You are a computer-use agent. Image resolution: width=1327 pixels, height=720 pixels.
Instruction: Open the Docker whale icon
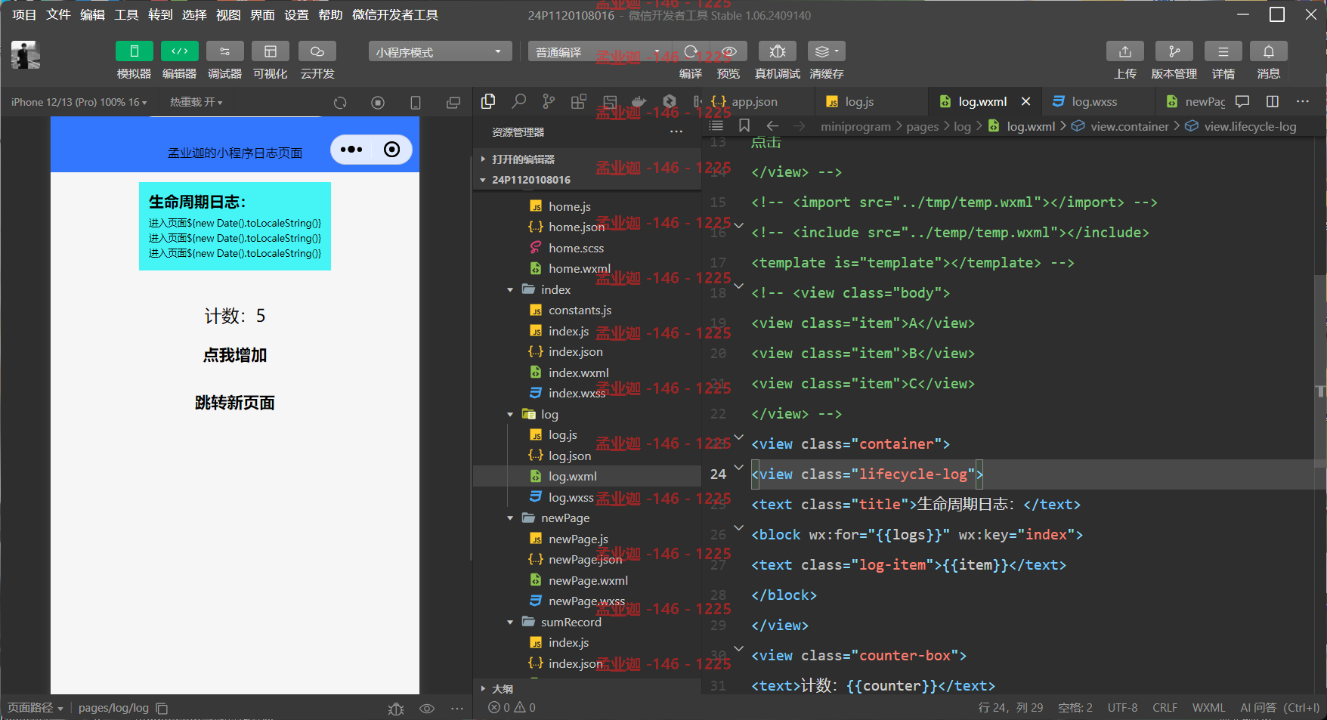tap(639, 101)
